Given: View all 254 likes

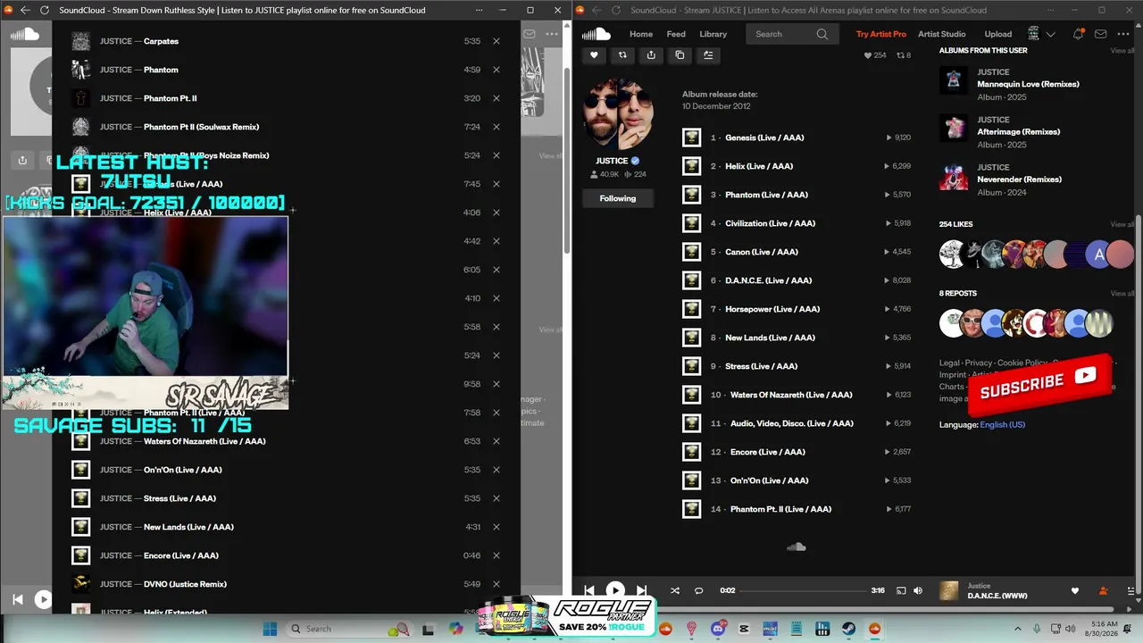Looking at the screenshot, I should coord(1122,224).
